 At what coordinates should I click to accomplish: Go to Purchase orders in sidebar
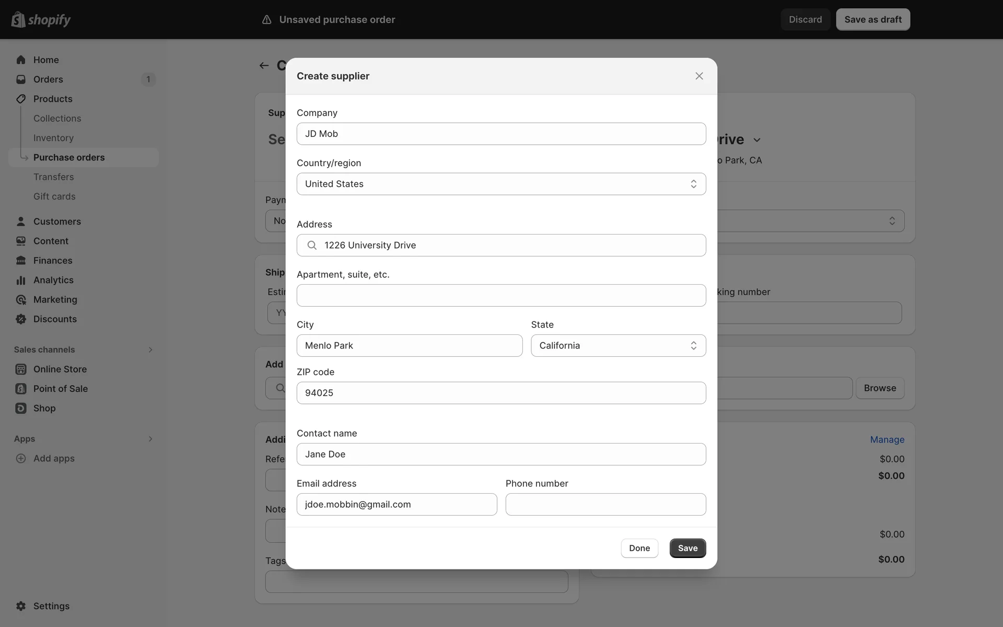coord(69,157)
